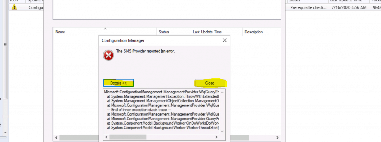Viewport: 381px width, 142px height.
Task: Click the 'Configu...' update name cell
Action: [36, 7]
